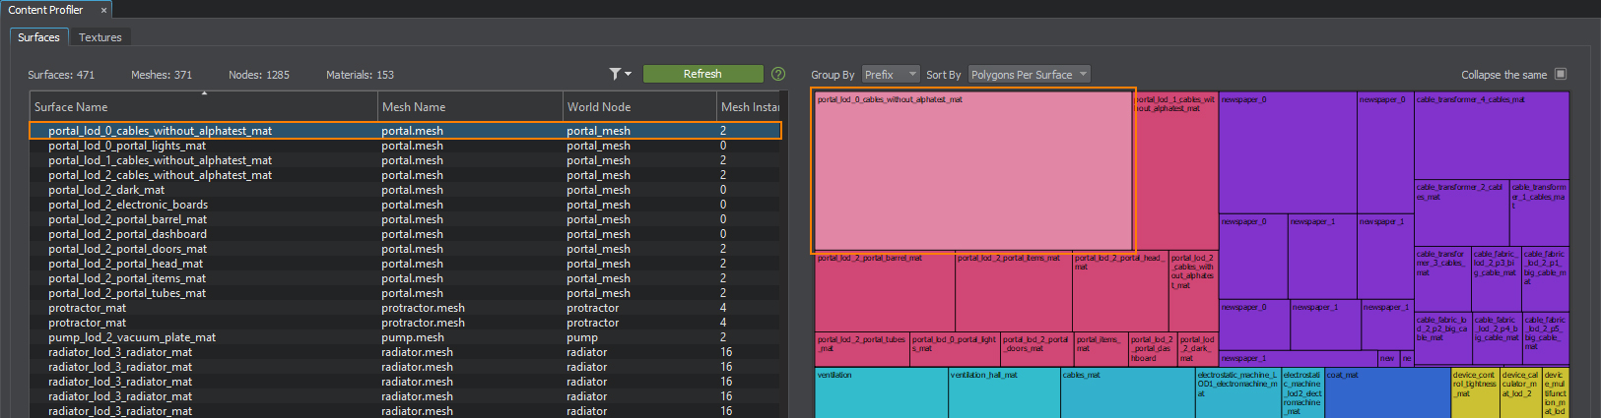Open the Sort By Polygons Per Surface dropdown
Viewport: 1601px width, 418px height.
click(1029, 75)
